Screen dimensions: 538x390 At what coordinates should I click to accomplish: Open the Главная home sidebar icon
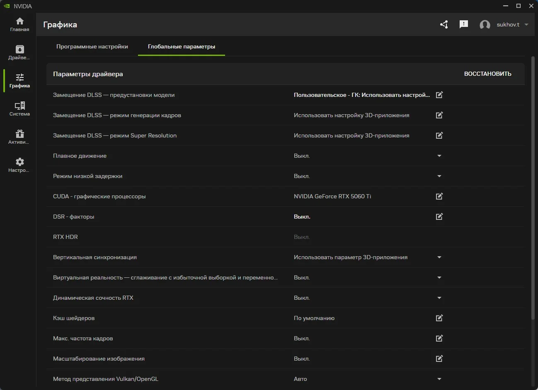pos(19,24)
